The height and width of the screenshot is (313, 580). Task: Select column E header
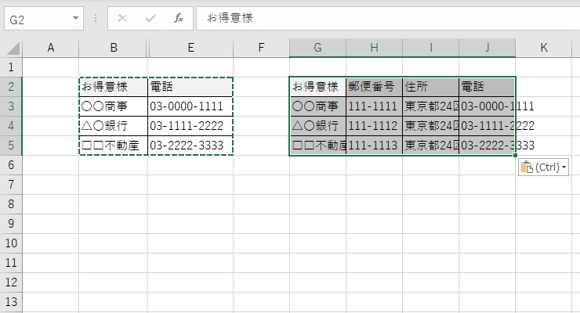point(191,48)
